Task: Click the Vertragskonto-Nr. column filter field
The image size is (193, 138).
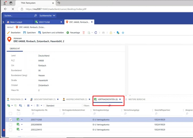Action: [x=45, y=114]
